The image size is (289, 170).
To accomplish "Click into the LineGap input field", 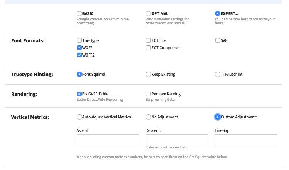I will [246, 140].
